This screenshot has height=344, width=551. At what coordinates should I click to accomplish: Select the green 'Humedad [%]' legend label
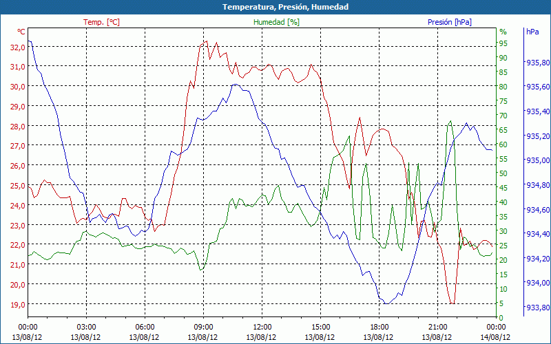276,22
